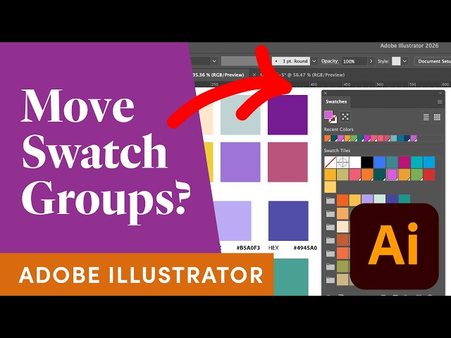
Task: Click the Swatch Tiles section heading
Action: coord(337,150)
